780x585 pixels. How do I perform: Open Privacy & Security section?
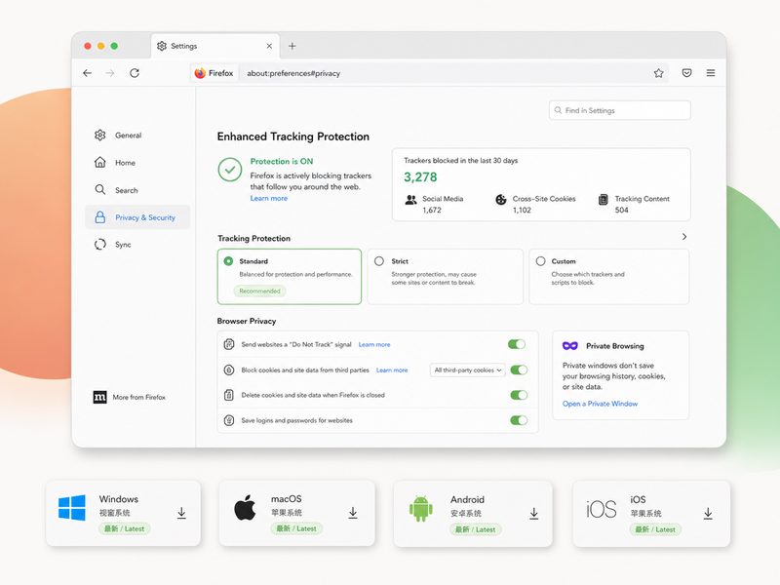tap(137, 216)
